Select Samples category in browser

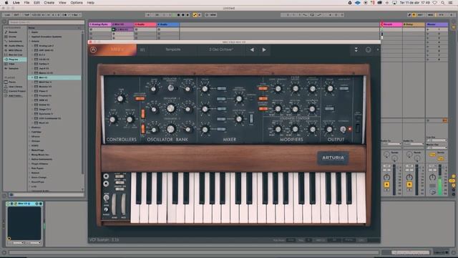coord(14,69)
